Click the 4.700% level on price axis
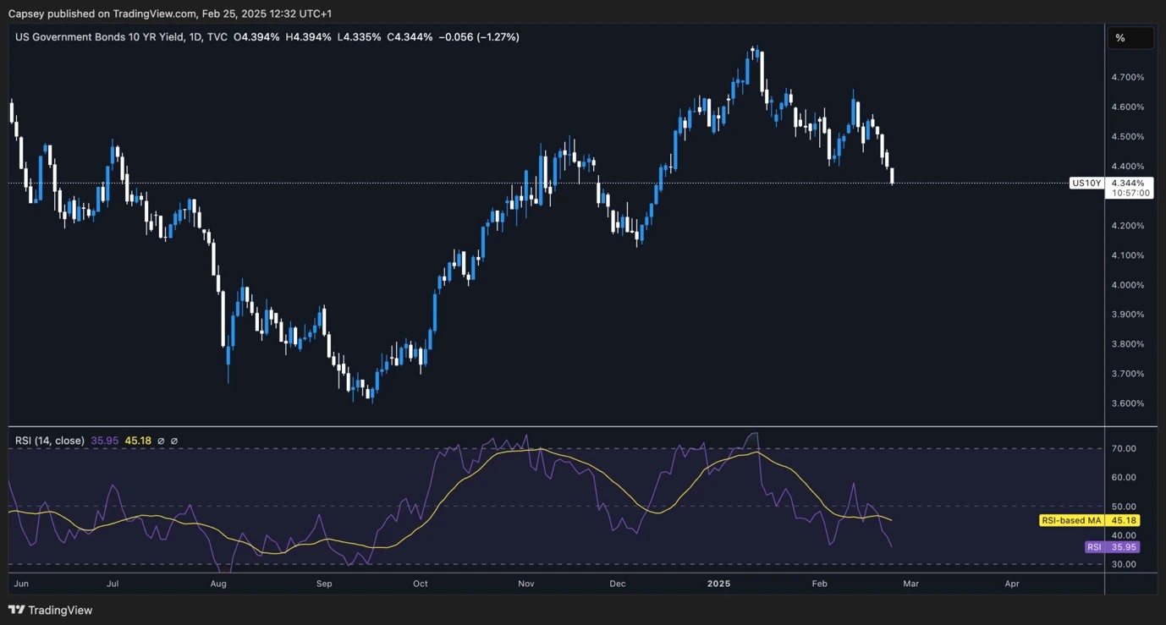 (x=1127, y=77)
